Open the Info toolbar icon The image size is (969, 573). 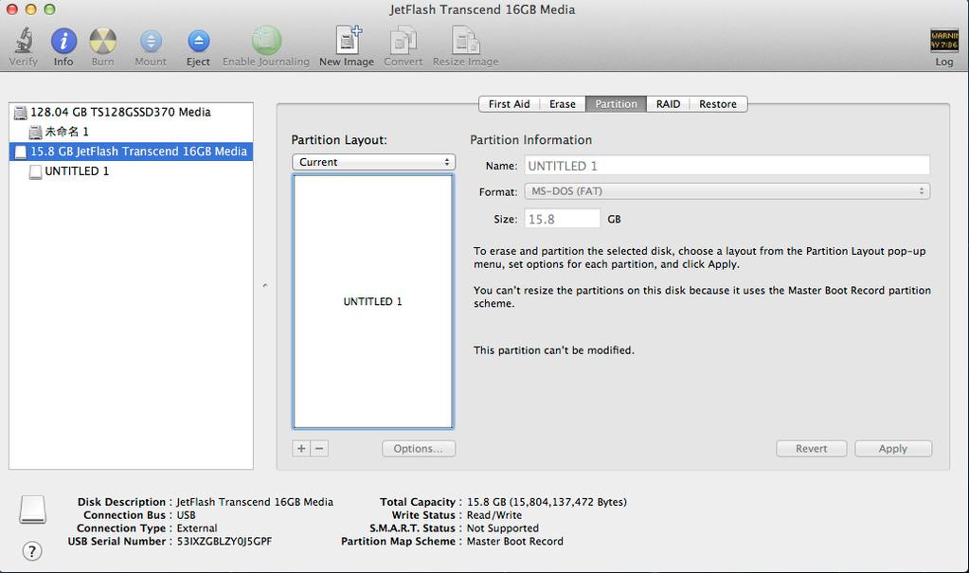pos(63,41)
